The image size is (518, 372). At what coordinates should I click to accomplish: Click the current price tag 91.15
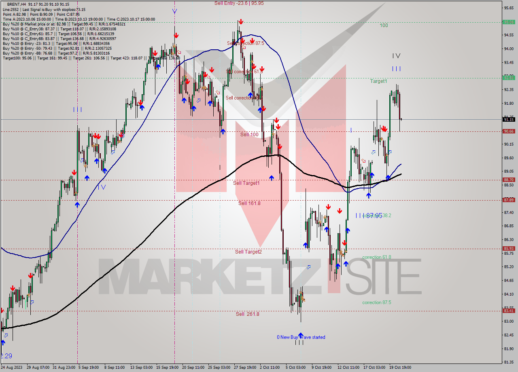click(x=509, y=119)
